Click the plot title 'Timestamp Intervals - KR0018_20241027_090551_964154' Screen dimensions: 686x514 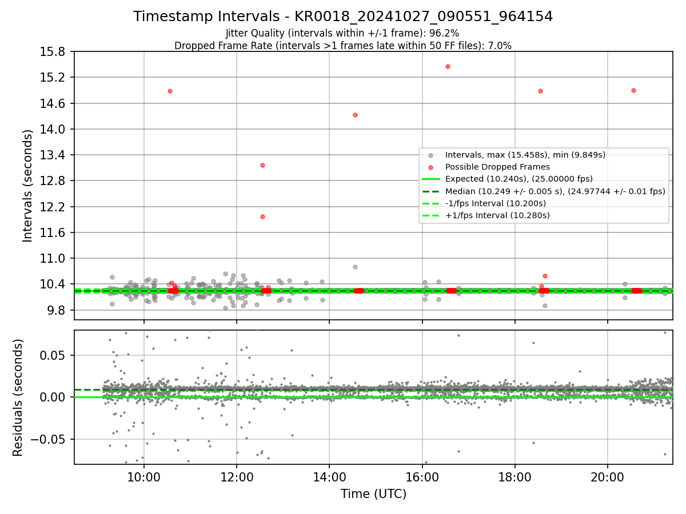pos(343,17)
